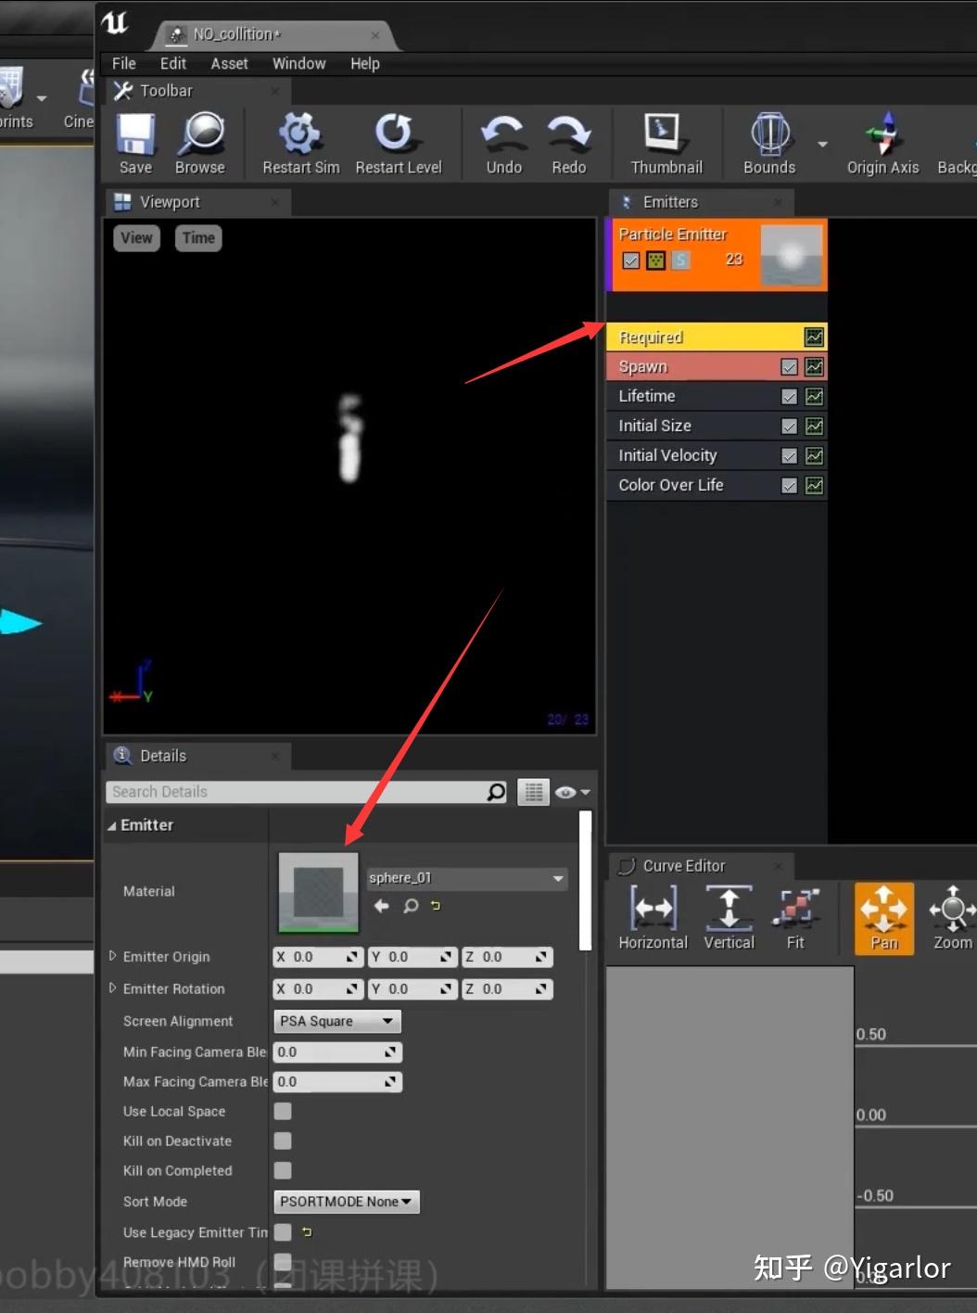This screenshot has height=1313, width=977.
Task: Open the sphere_01 material dropdown
Action: 467,878
